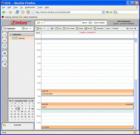Open the View dropdown in Calendar panel

click(30, 28)
